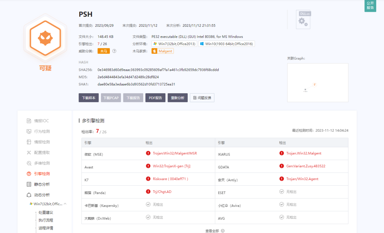
Task: Open the 情报检测 section
Action: (42, 142)
